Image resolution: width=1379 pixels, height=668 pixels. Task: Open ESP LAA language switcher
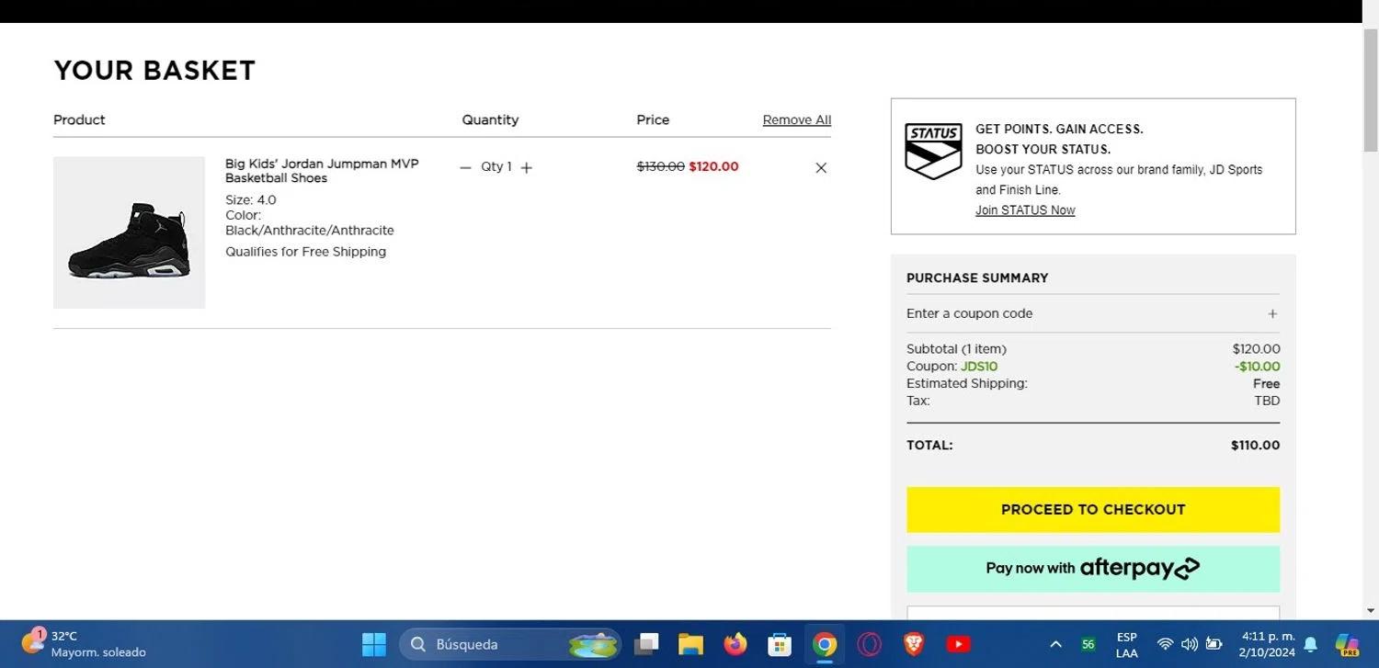tap(1126, 645)
